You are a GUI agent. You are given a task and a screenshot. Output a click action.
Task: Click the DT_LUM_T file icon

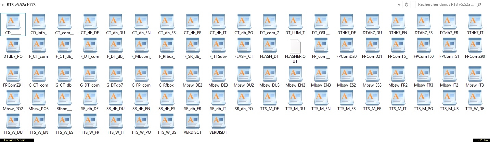point(295,22)
